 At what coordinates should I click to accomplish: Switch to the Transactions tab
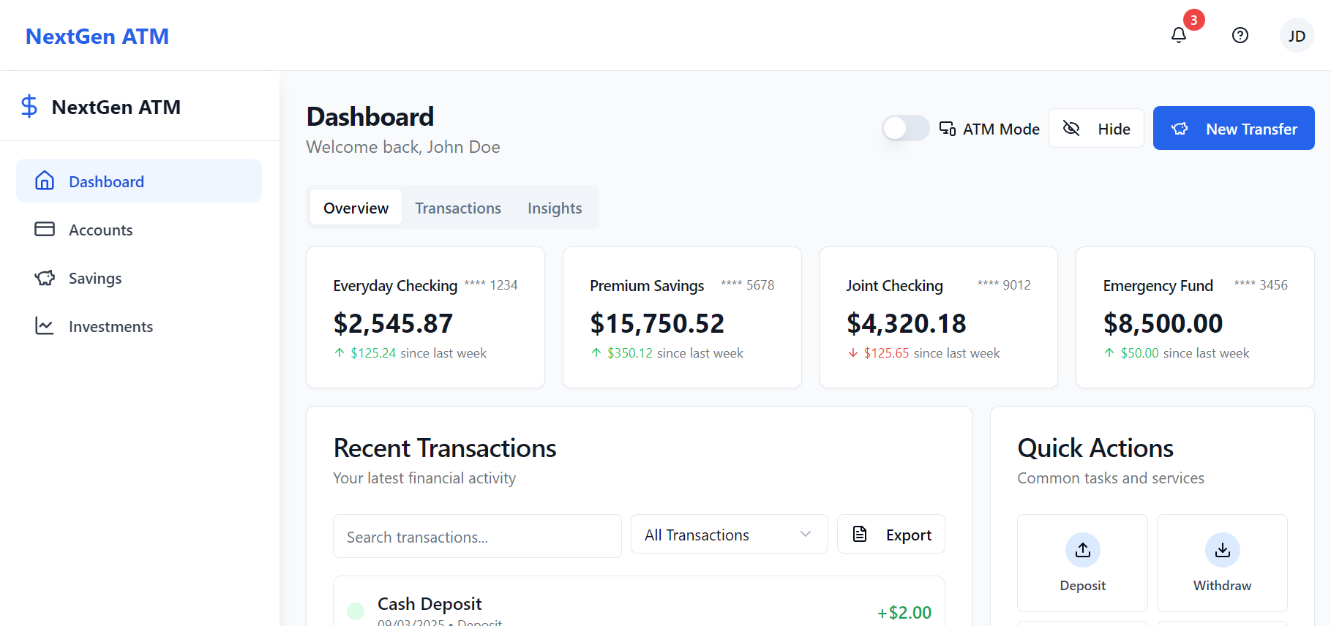coord(458,207)
